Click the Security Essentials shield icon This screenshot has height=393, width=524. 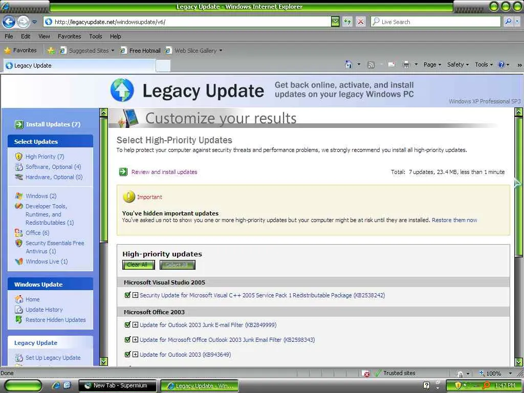click(x=19, y=243)
